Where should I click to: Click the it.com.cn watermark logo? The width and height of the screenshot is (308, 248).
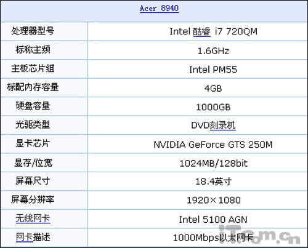click(x=259, y=234)
